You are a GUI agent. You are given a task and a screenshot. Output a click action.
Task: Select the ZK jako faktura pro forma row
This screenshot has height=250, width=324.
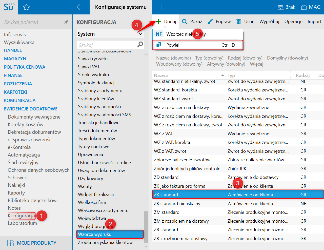click(238, 186)
